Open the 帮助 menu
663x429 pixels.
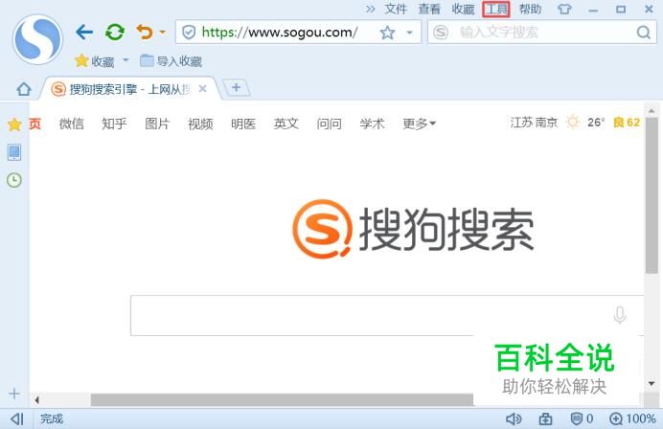coord(530,9)
